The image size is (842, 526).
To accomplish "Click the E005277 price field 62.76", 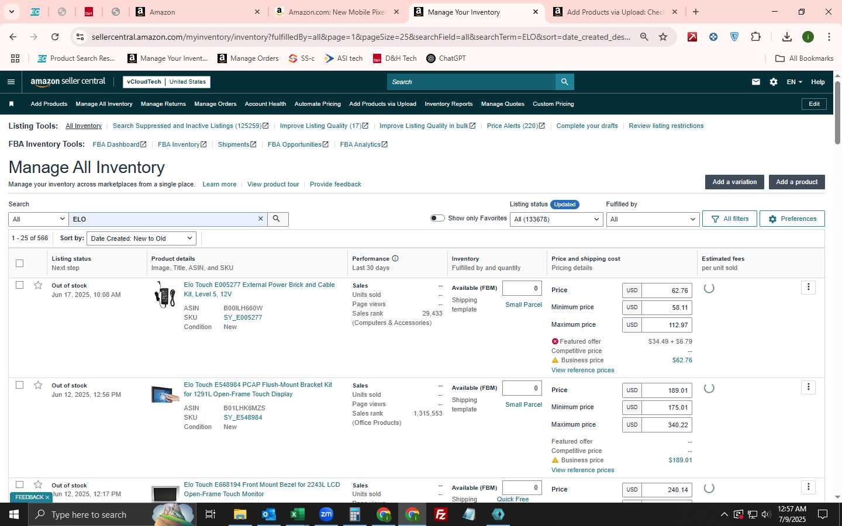I will [x=667, y=290].
